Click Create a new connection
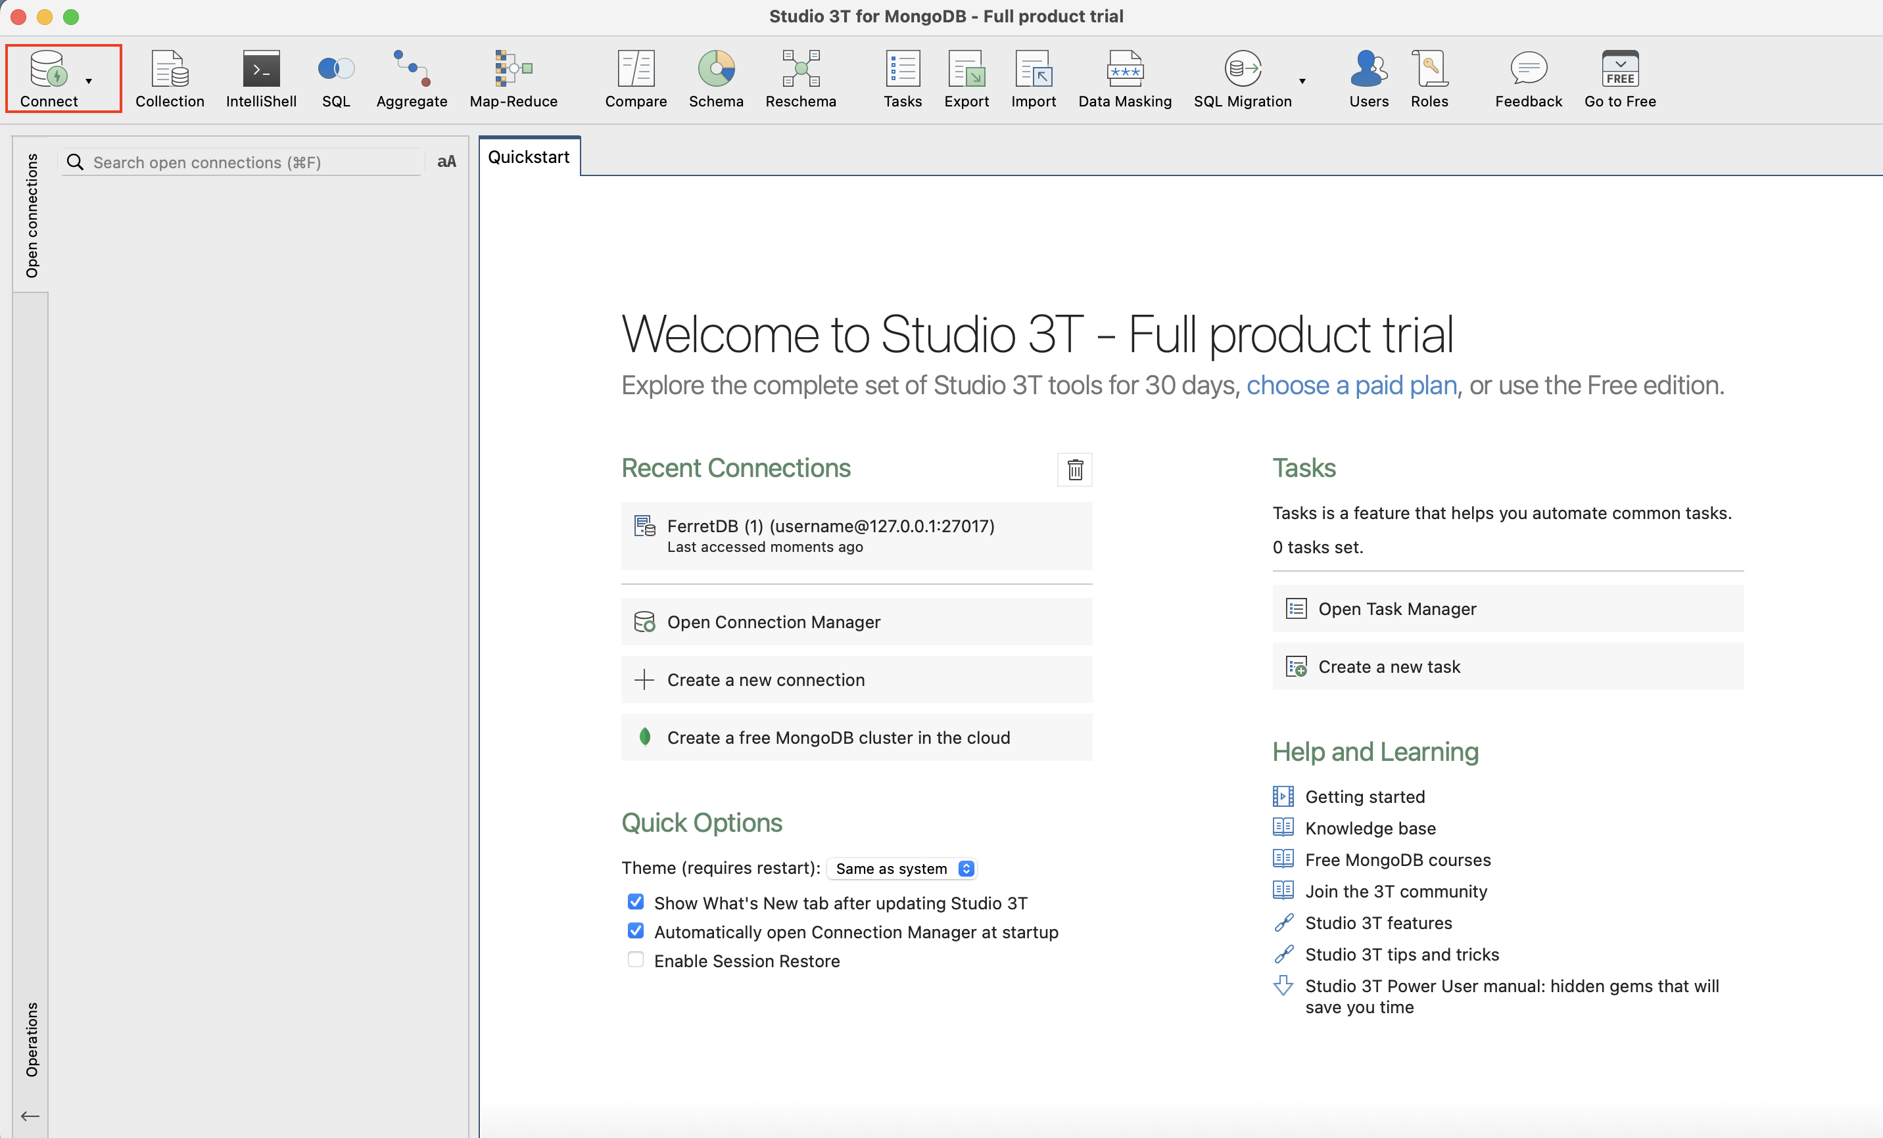This screenshot has height=1138, width=1883. coord(765,680)
